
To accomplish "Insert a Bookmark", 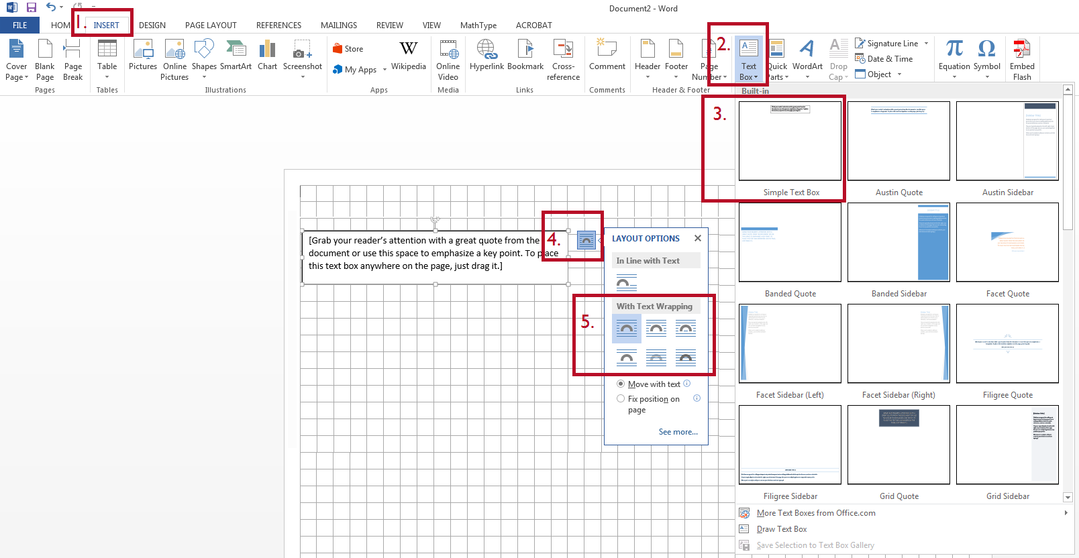I will 525,55.
